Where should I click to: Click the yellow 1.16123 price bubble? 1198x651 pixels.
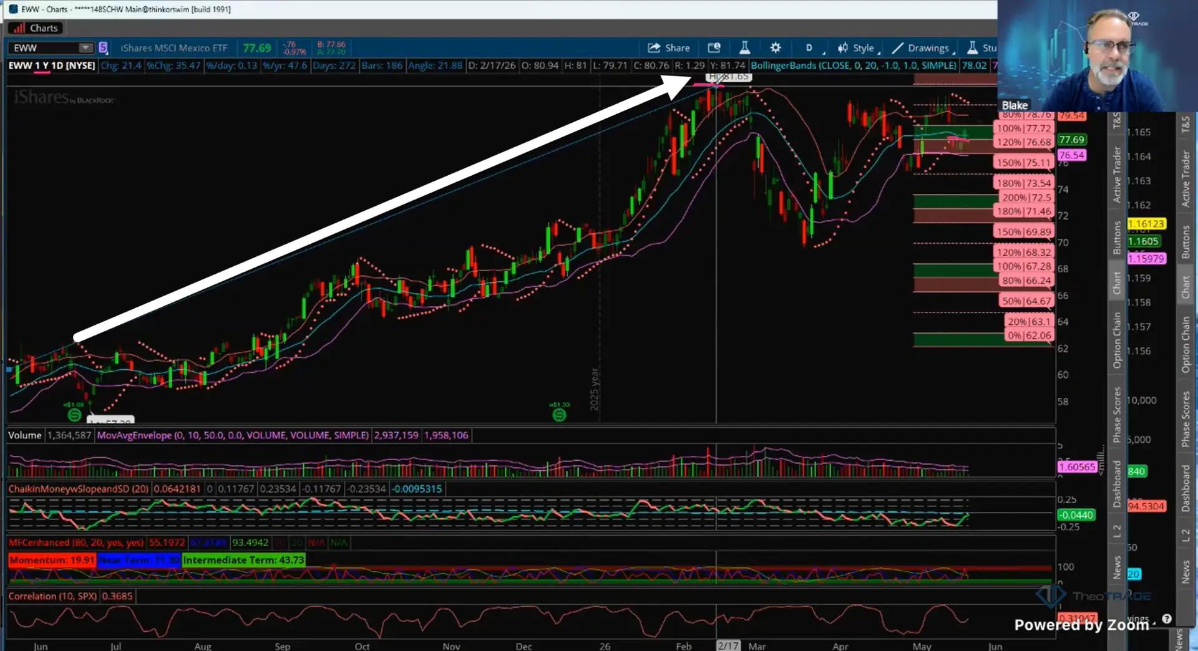[x=1146, y=224]
